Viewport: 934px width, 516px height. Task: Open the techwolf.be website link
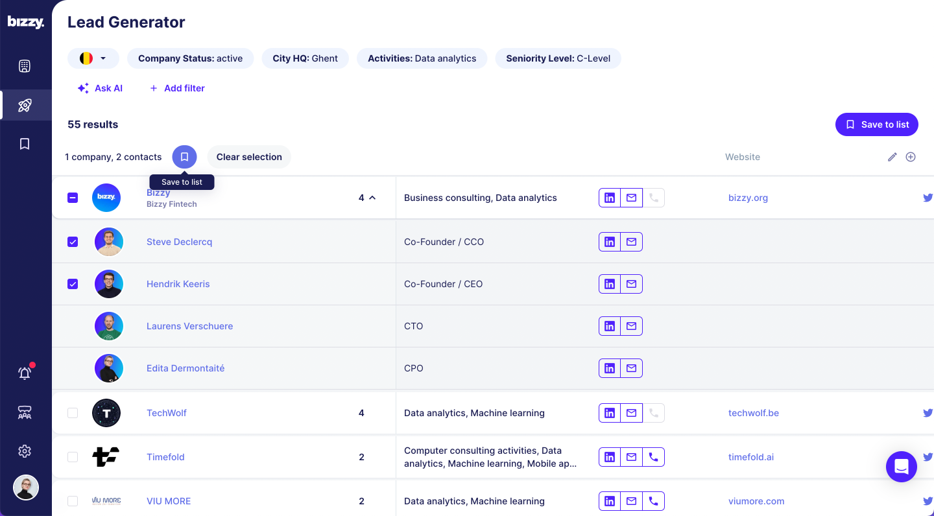[753, 413]
